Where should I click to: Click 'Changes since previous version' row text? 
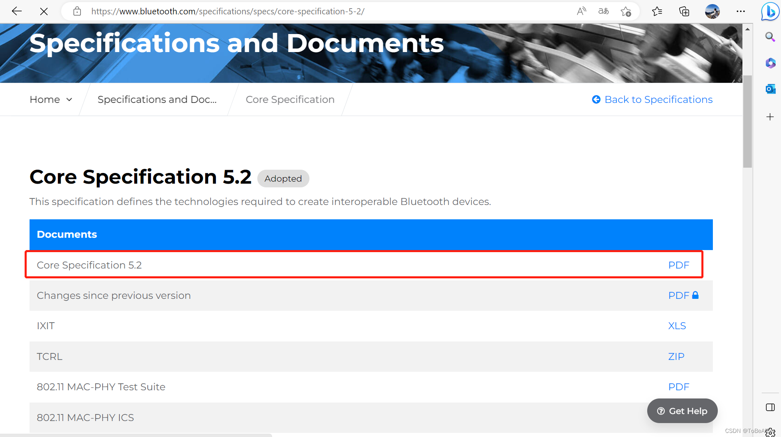(114, 296)
